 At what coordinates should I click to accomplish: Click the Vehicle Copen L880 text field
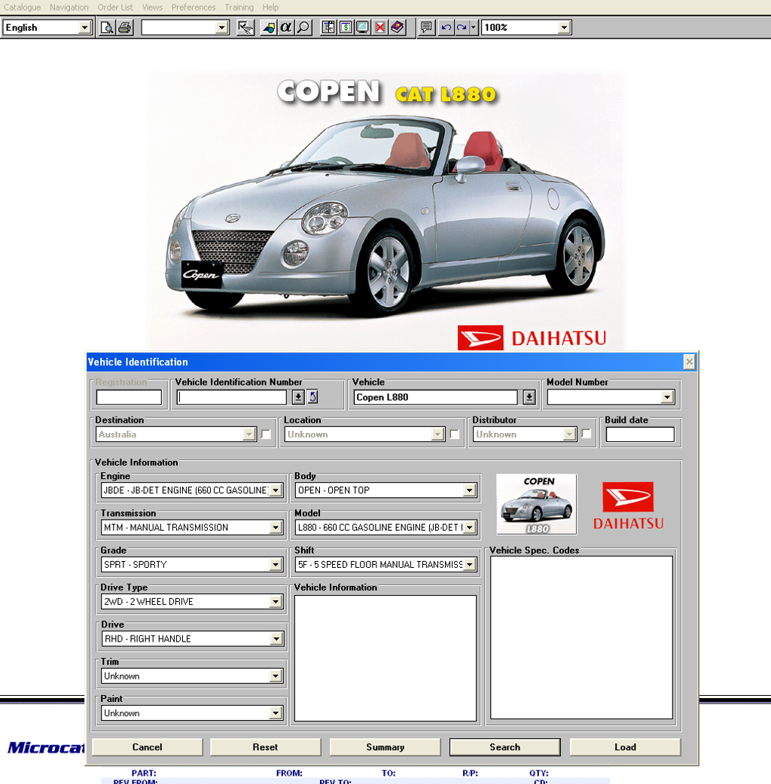(435, 398)
